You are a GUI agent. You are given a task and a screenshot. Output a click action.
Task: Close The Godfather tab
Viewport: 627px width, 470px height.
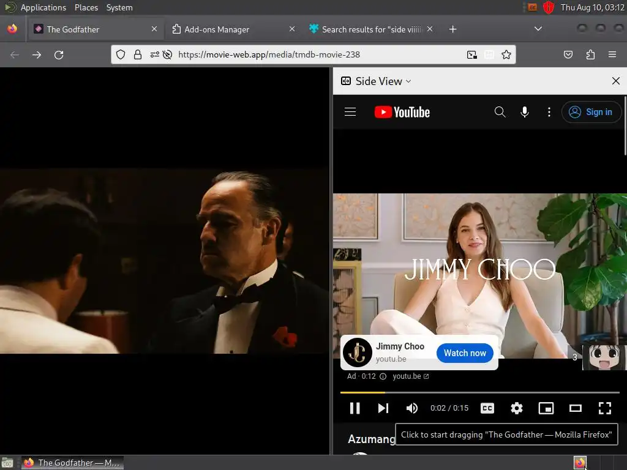tap(154, 29)
